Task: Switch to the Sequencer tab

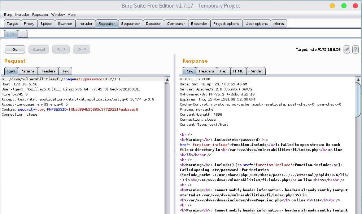Action: (130, 23)
